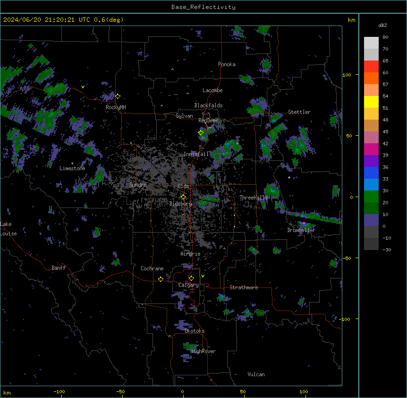
Task: Select the royal blue 33-36 dBZ swatch
Action: [371, 173]
